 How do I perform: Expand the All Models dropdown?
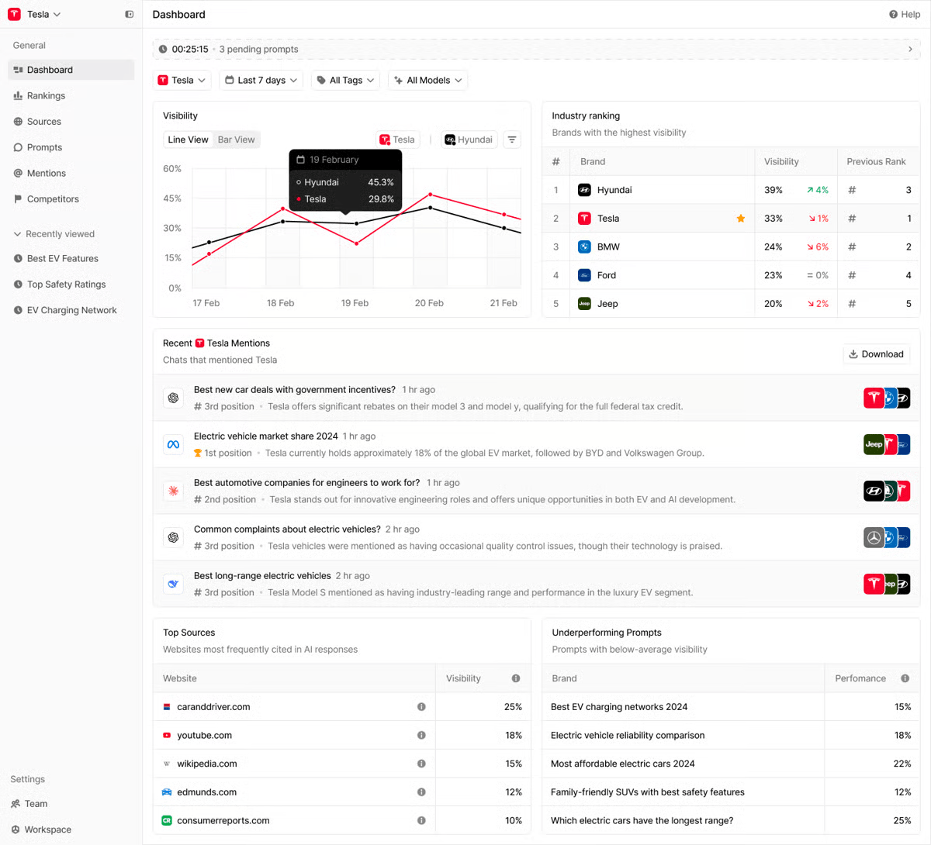point(427,80)
